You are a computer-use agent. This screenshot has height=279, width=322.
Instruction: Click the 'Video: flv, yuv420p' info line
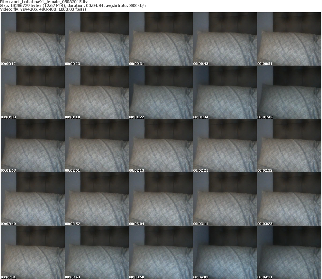43,9
